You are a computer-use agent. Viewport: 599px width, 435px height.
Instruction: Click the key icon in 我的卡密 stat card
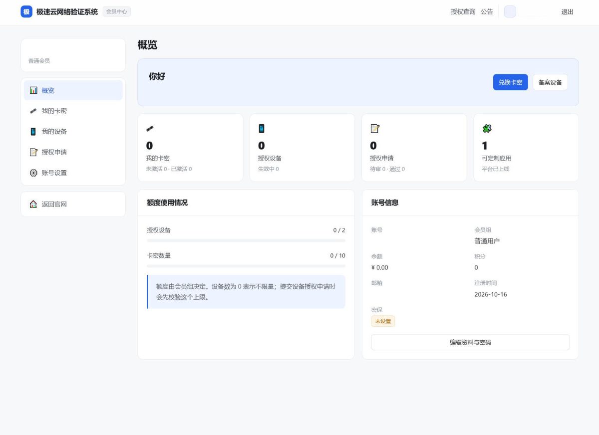(150, 129)
